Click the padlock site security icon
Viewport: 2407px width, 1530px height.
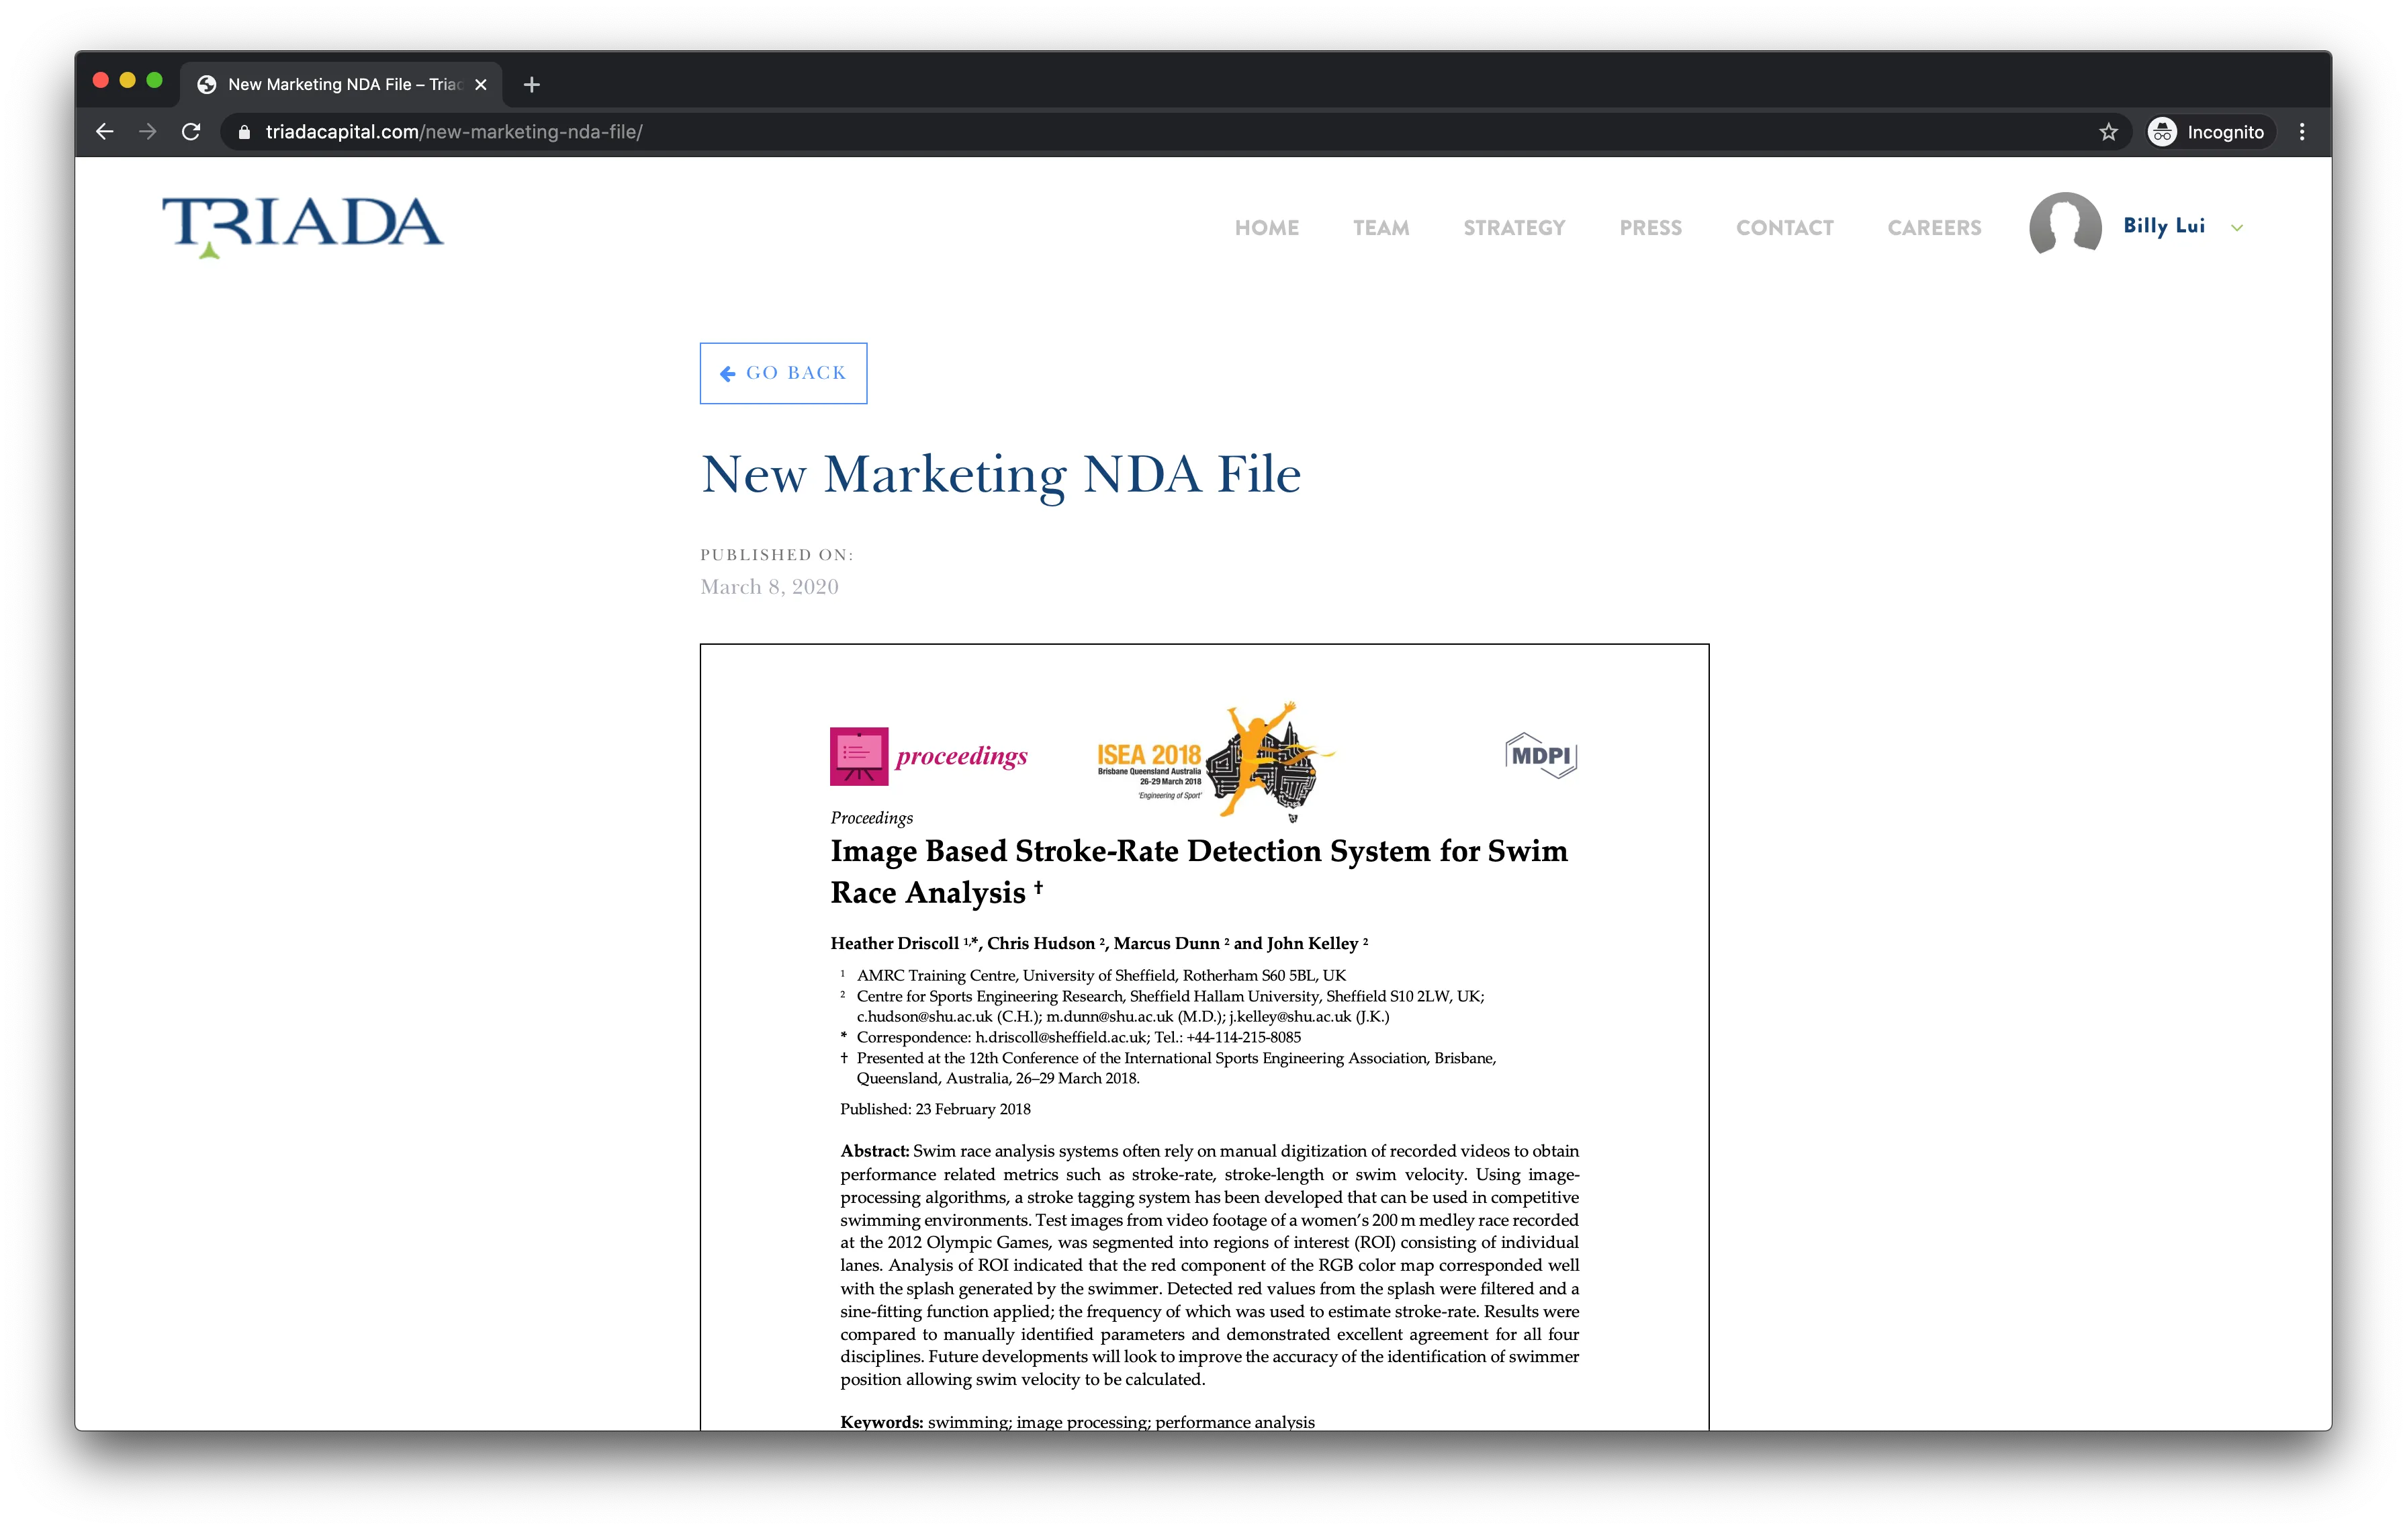pyautogui.click(x=244, y=132)
